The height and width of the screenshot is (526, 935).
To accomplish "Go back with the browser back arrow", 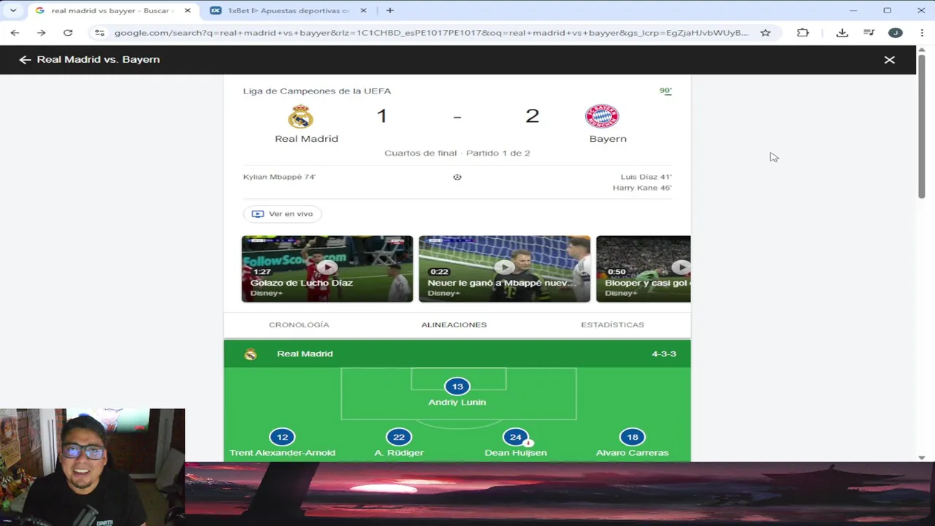I will pyautogui.click(x=15, y=33).
